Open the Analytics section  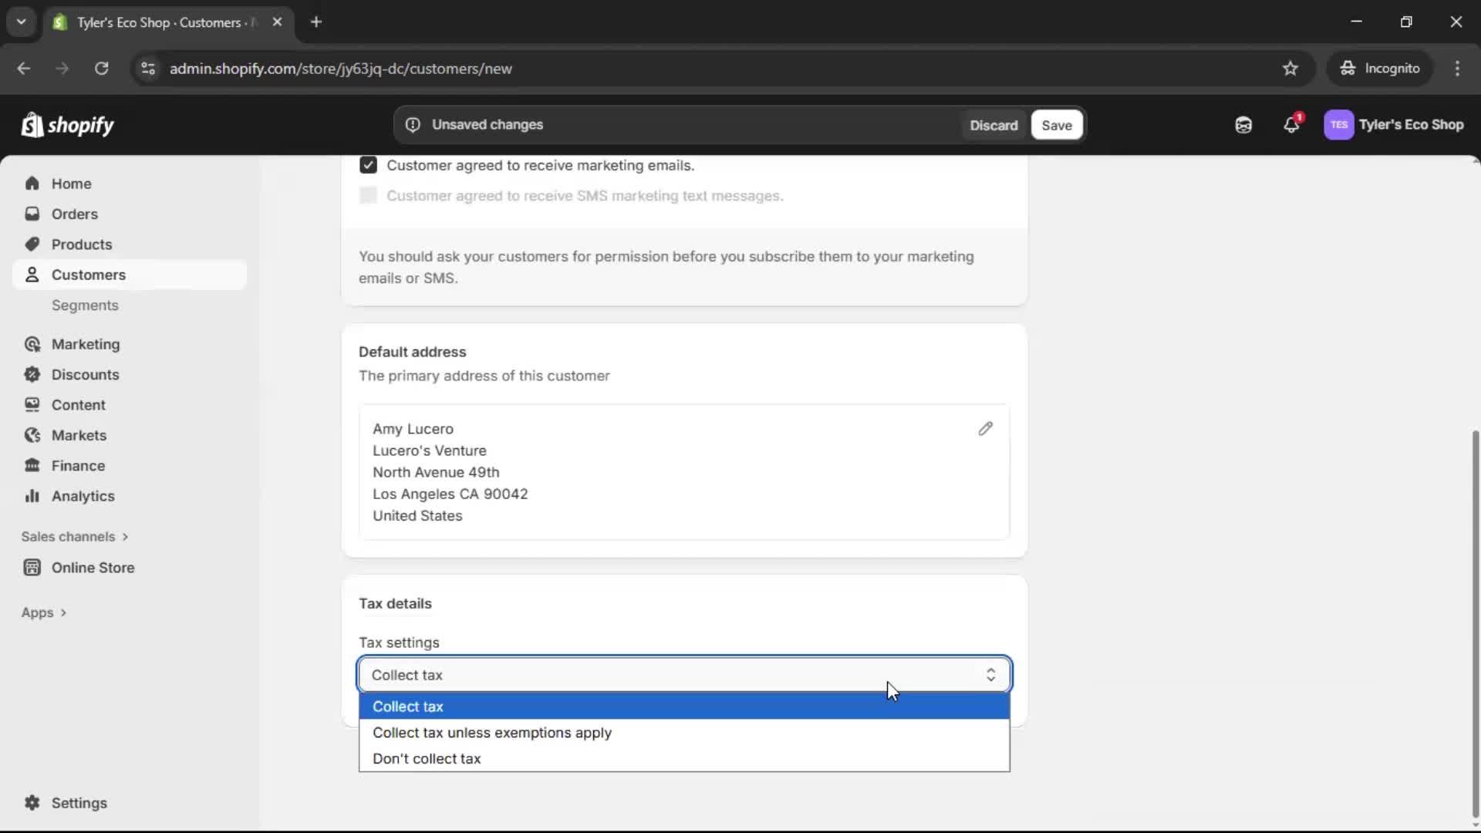(83, 496)
